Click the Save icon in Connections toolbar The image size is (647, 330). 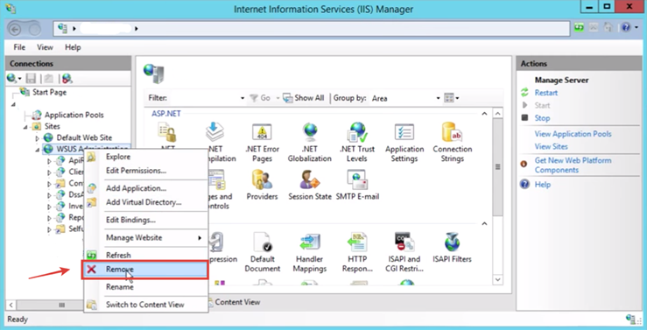point(31,78)
